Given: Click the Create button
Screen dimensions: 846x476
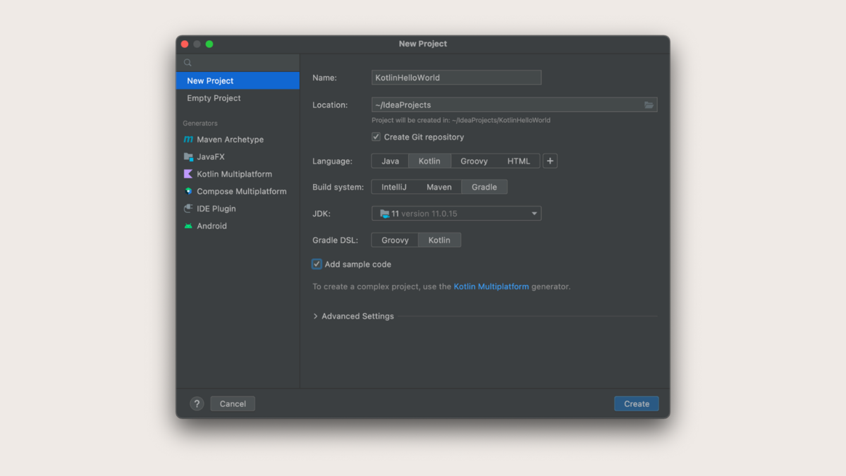Looking at the screenshot, I should pos(637,404).
